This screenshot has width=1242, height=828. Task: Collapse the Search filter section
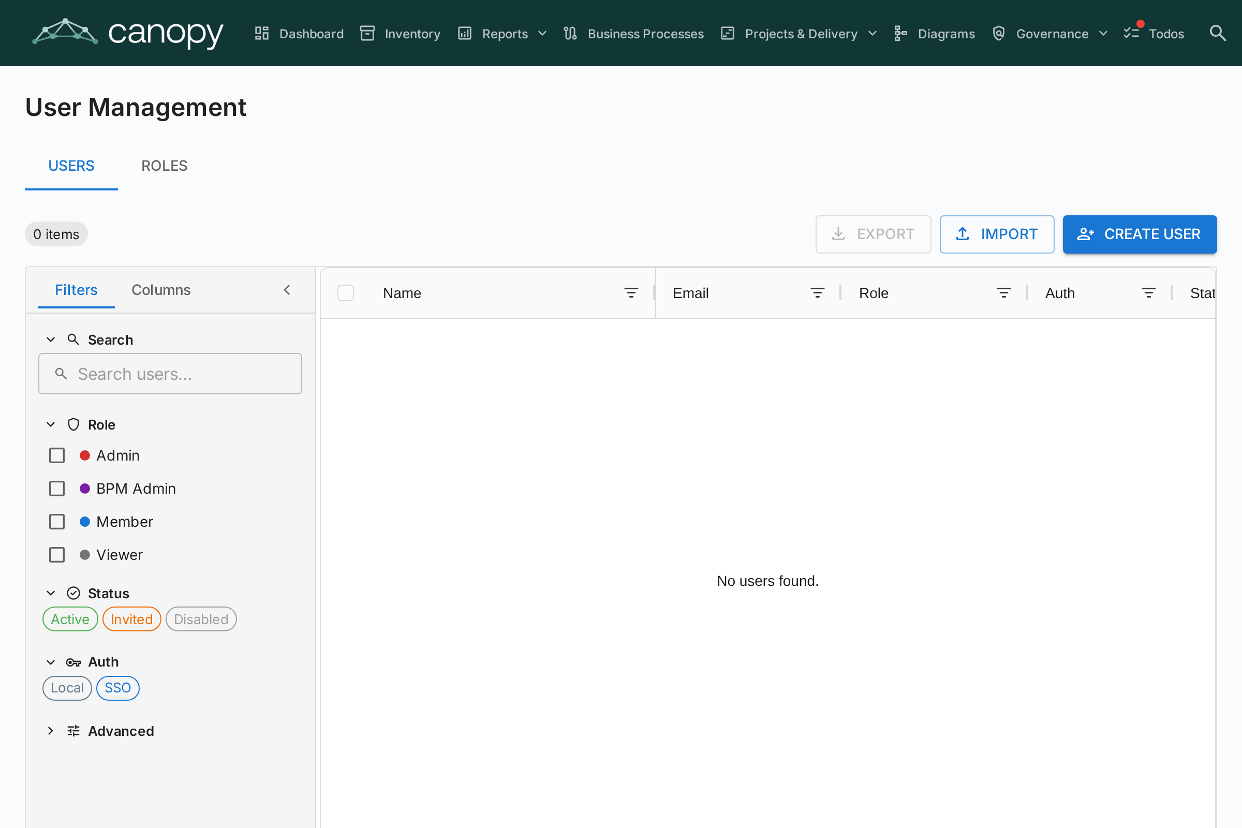pyautogui.click(x=51, y=339)
